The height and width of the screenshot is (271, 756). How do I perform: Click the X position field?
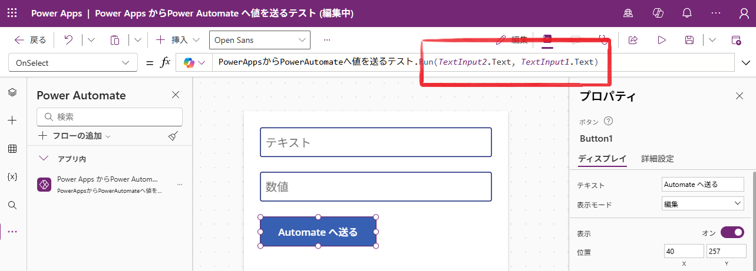point(684,251)
